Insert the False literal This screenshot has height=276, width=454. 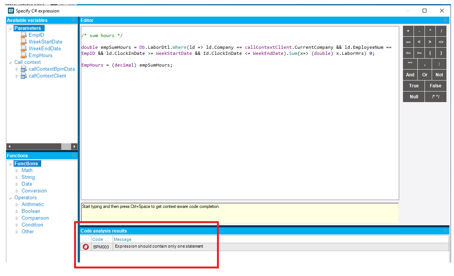(435, 86)
